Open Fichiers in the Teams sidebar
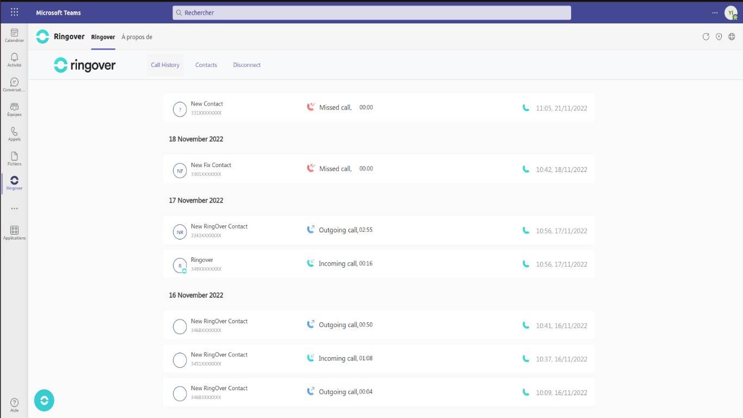The image size is (743, 418). (x=14, y=158)
